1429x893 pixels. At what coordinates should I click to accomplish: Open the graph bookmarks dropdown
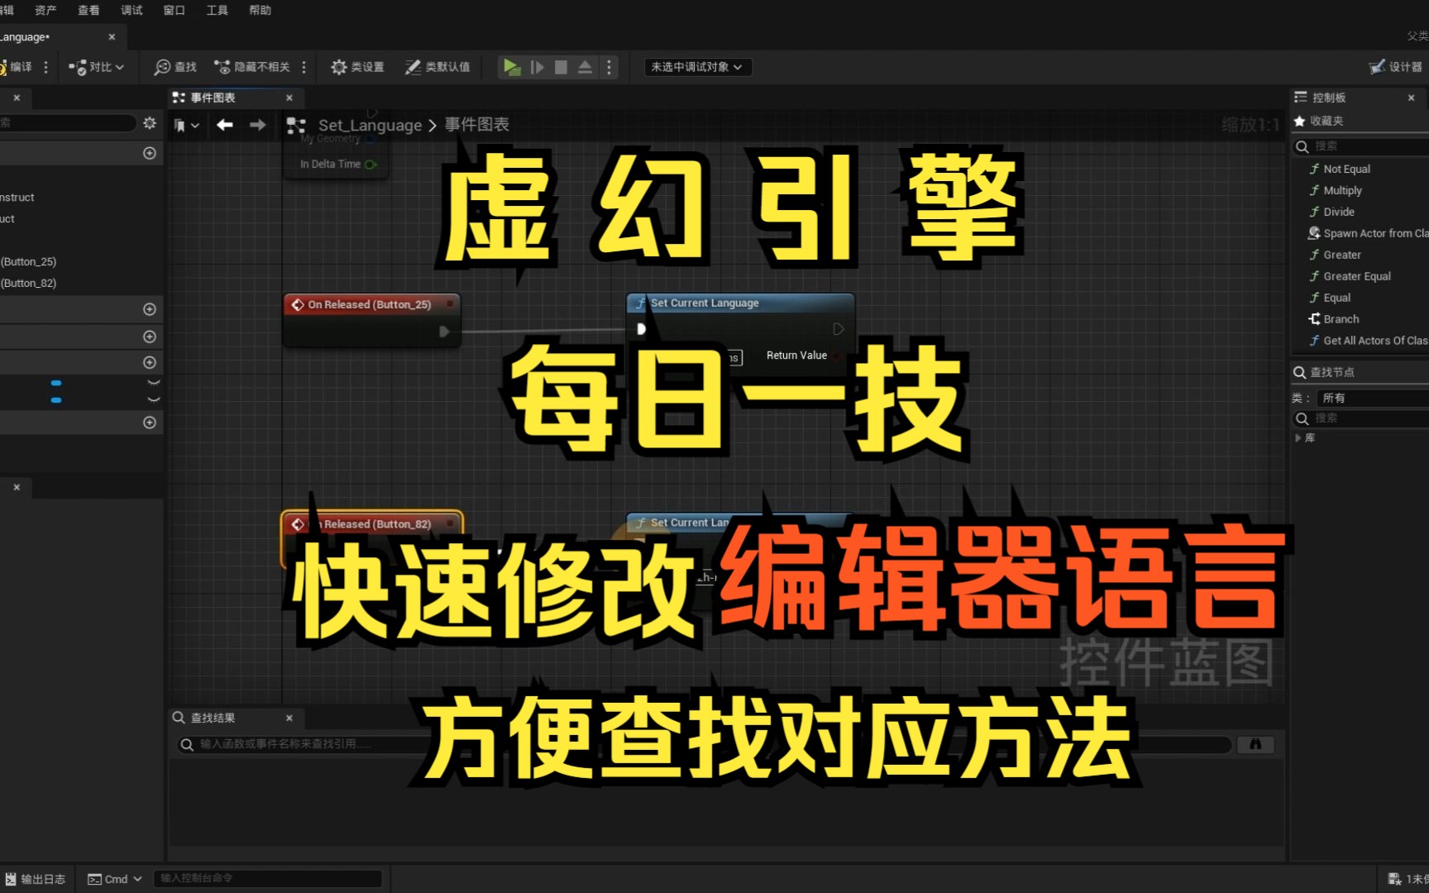[187, 125]
